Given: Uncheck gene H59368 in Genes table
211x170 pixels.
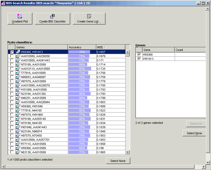Looking at the screenshot, I should [x=139, y=54].
